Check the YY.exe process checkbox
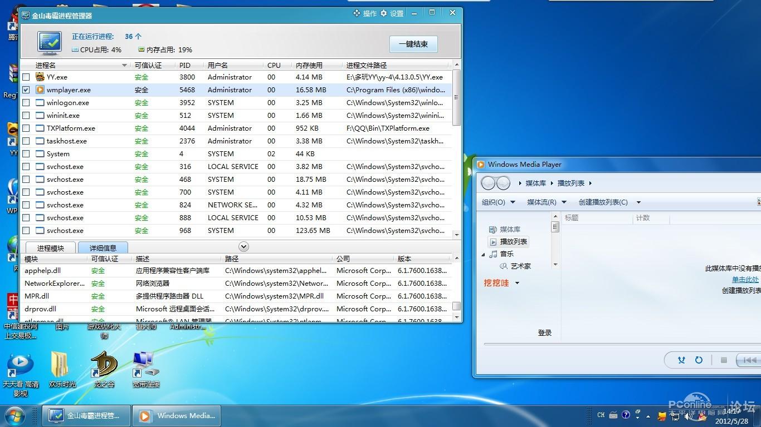The image size is (761, 427). click(x=26, y=77)
